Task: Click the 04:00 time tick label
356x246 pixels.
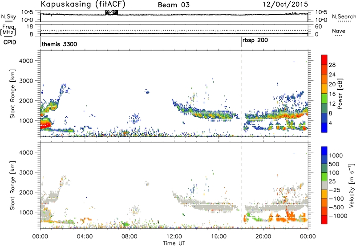Action: [x=85, y=236]
